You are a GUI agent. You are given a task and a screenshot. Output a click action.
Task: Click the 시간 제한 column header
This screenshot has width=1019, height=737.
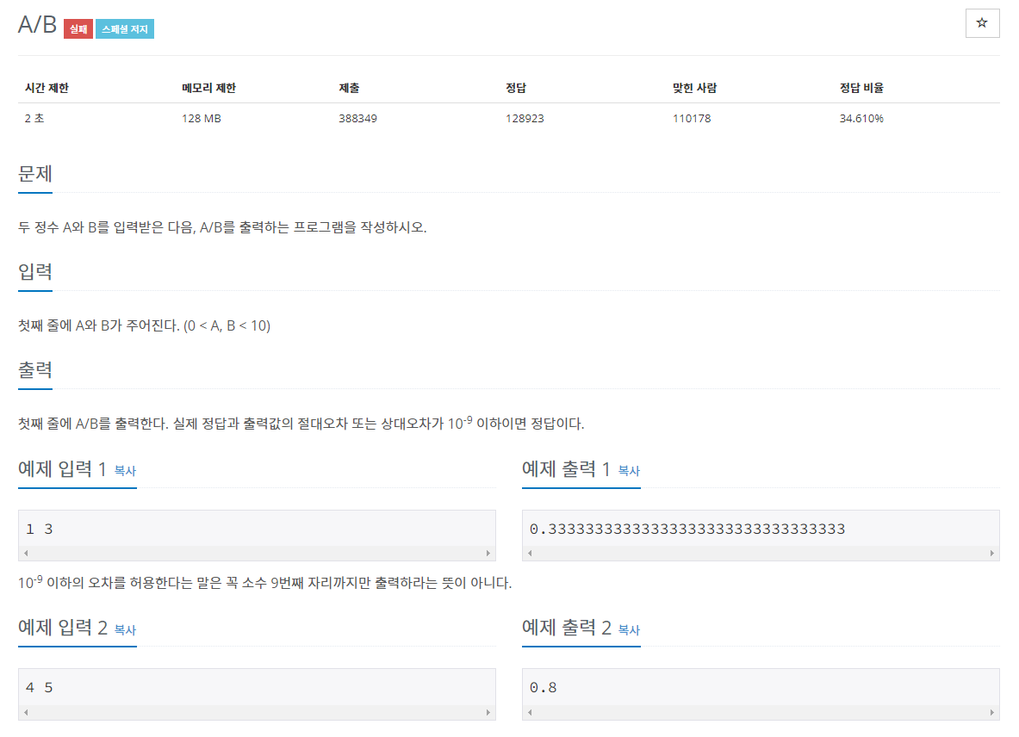(x=47, y=88)
